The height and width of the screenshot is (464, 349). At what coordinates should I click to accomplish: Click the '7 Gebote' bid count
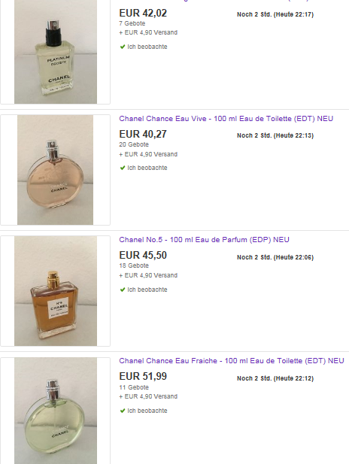(x=132, y=23)
